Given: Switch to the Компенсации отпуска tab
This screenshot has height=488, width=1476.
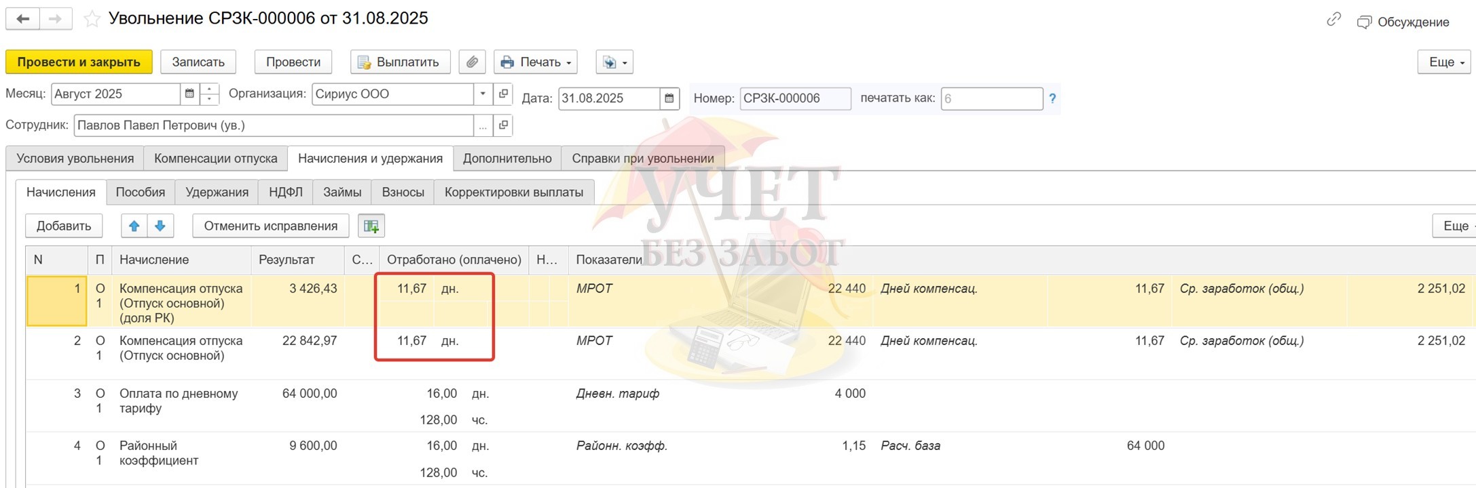Looking at the screenshot, I should [x=215, y=159].
